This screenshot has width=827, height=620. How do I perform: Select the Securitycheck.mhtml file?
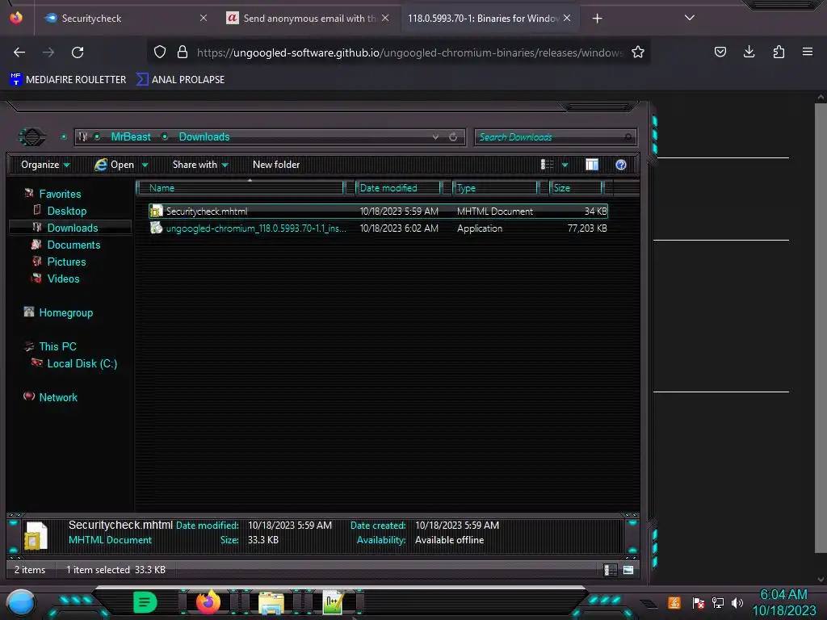point(378,212)
